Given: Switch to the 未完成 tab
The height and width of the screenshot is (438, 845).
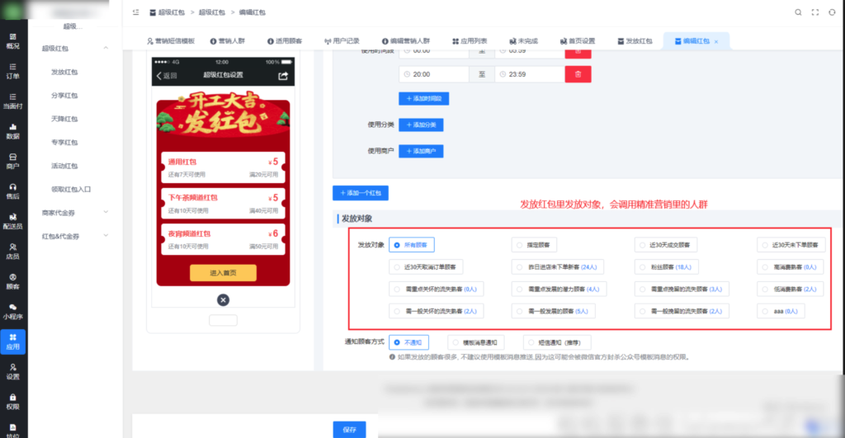Looking at the screenshot, I should click(524, 41).
